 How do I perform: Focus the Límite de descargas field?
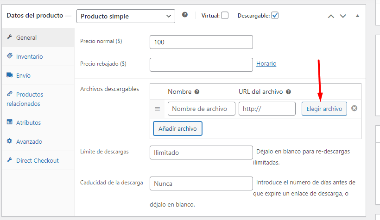pos(201,153)
